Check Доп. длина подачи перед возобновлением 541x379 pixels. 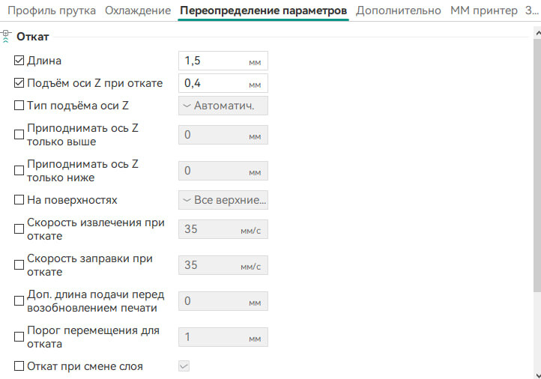click(x=19, y=300)
